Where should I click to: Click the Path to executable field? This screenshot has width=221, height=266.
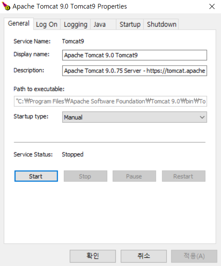tap(110, 101)
